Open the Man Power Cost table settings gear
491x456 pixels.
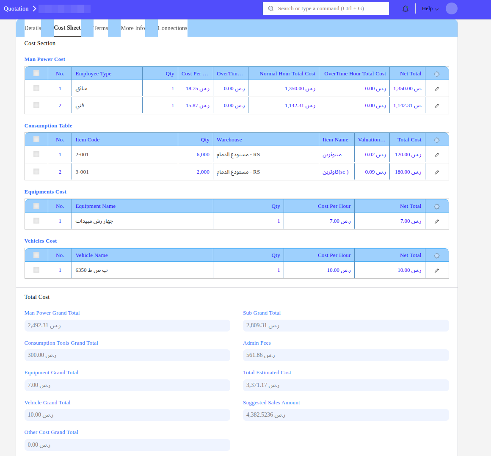pyautogui.click(x=436, y=74)
